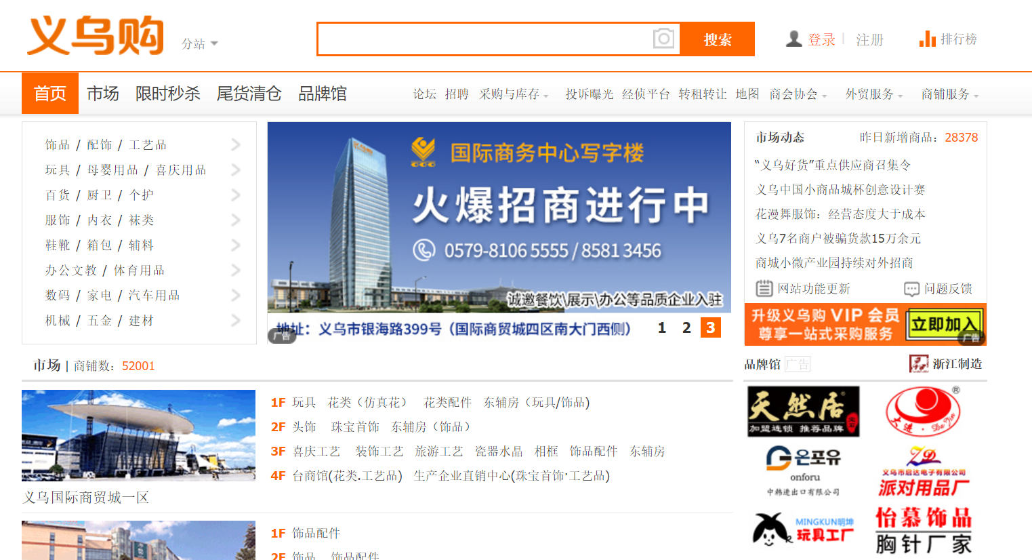Expand the 数码 / 家电 / 汽车用品 category arrow
Image resolution: width=1032 pixels, height=560 pixels.
tap(236, 295)
